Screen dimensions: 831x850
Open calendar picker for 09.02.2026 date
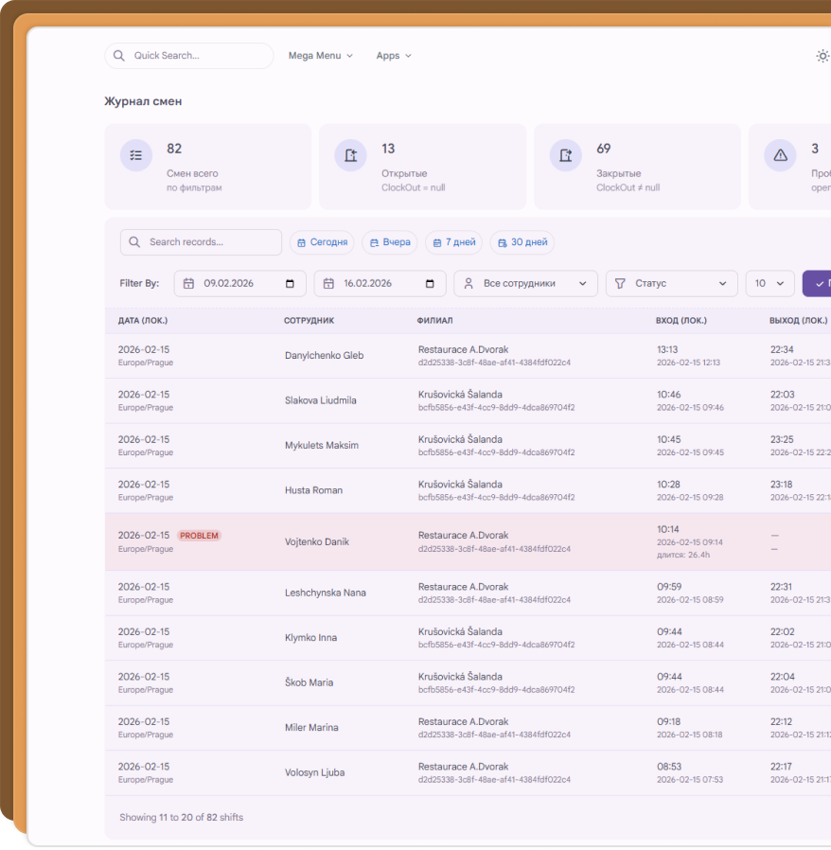(291, 283)
